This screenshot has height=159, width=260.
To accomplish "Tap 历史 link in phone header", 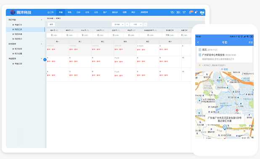I will (251, 42).
